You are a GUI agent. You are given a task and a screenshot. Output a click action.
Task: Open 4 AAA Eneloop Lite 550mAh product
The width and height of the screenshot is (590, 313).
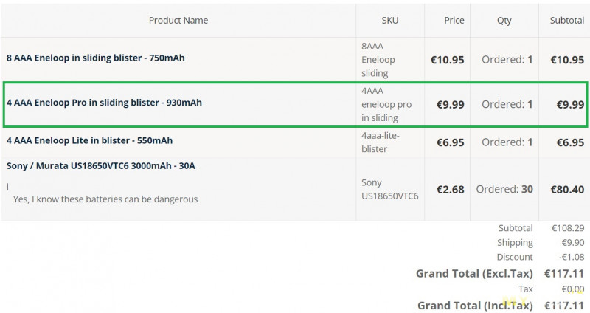click(89, 140)
